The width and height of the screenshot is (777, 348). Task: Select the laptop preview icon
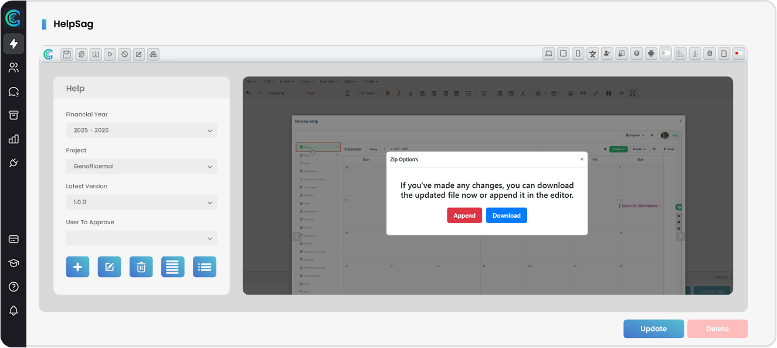tap(548, 53)
